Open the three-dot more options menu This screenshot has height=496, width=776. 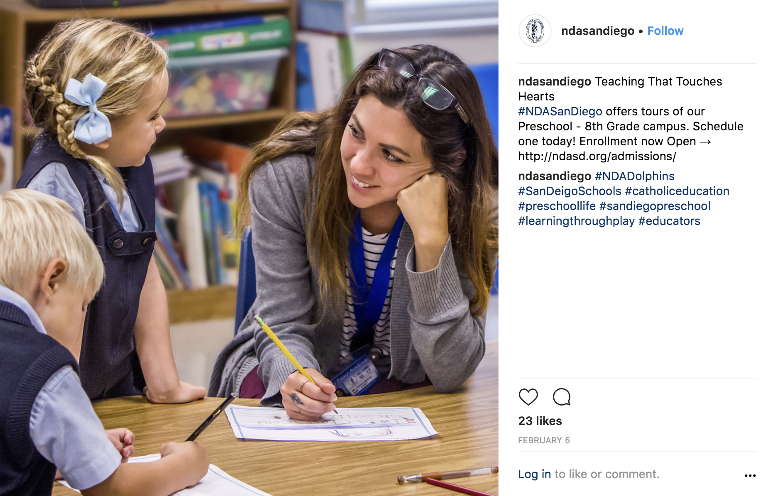coord(750,476)
